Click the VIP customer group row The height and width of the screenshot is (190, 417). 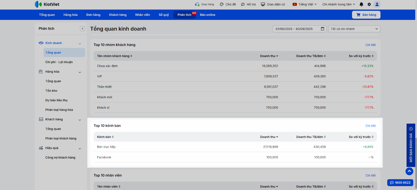click(x=235, y=77)
